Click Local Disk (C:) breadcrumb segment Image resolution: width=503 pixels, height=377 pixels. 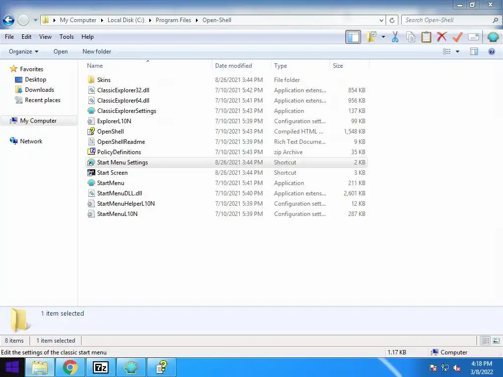(126, 20)
